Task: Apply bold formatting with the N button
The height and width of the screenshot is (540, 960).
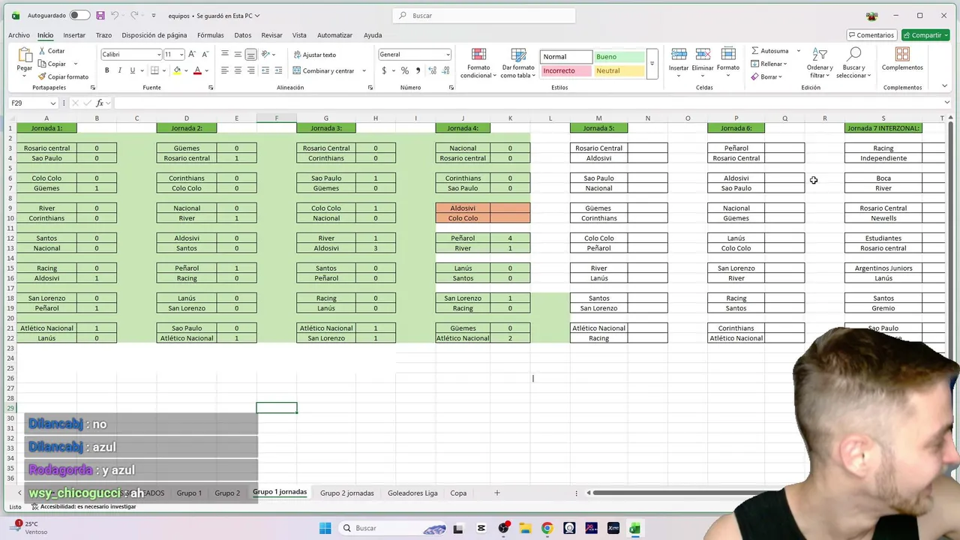Action: (106, 70)
